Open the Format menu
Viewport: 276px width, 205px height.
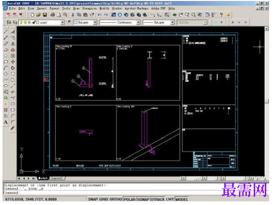(x=54, y=8)
